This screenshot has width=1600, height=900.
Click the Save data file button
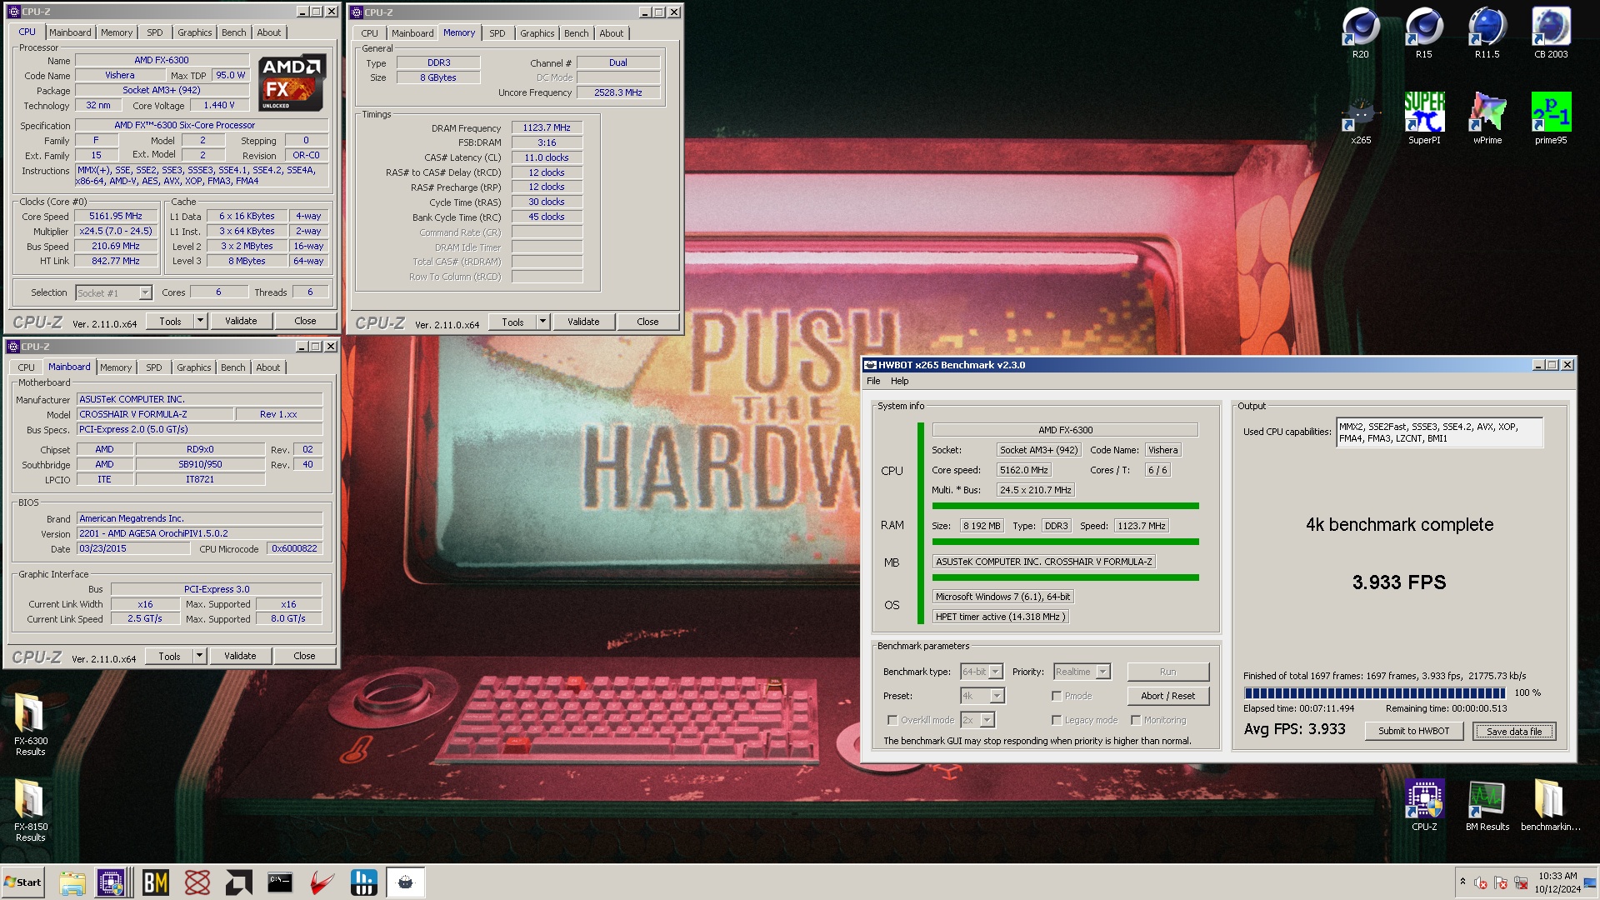[1514, 732]
